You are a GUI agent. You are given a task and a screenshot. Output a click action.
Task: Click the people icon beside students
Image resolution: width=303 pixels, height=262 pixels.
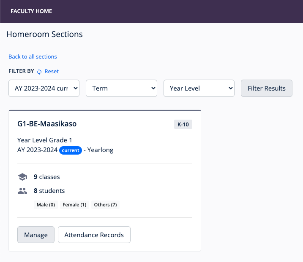pyautogui.click(x=22, y=191)
